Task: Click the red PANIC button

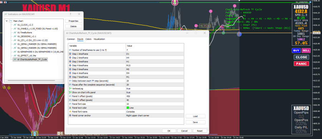Action: [301, 64]
